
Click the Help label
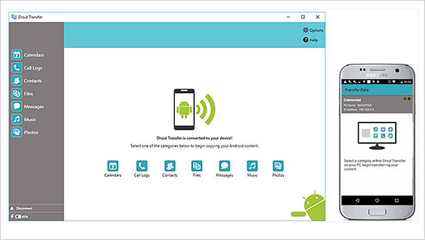[x=314, y=40]
